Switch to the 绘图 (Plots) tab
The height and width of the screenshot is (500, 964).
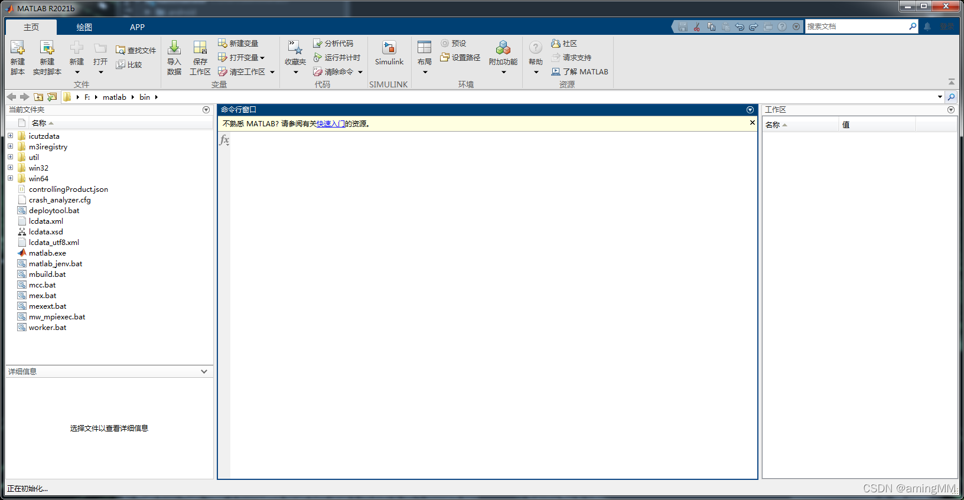(x=84, y=27)
